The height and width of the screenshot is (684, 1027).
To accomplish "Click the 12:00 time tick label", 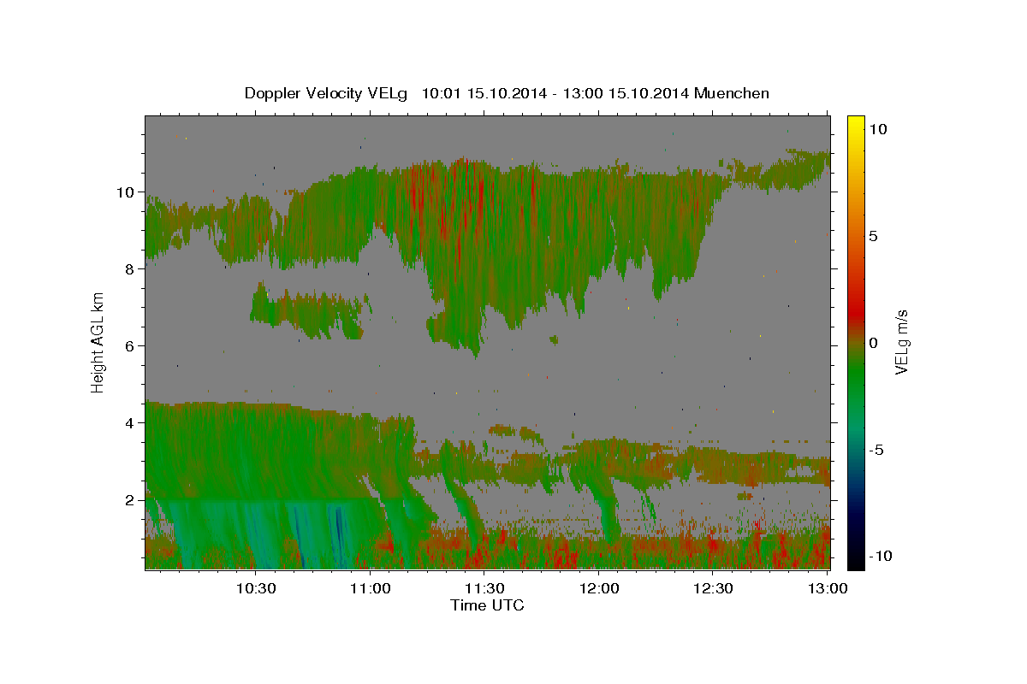I will pyautogui.click(x=598, y=588).
